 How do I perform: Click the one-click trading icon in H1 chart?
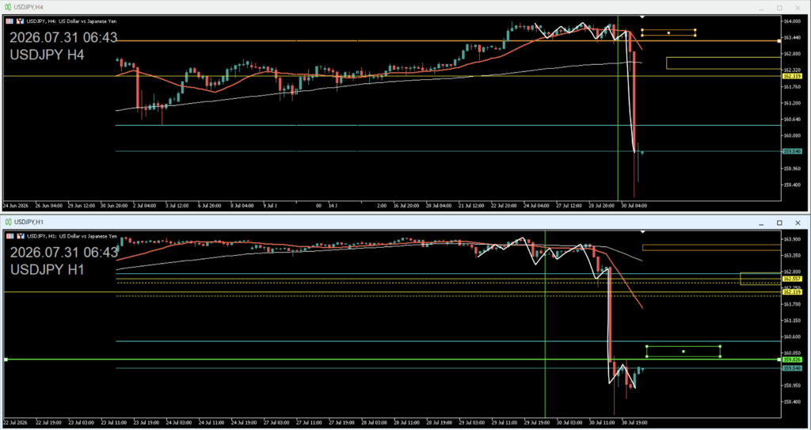click(20, 236)
